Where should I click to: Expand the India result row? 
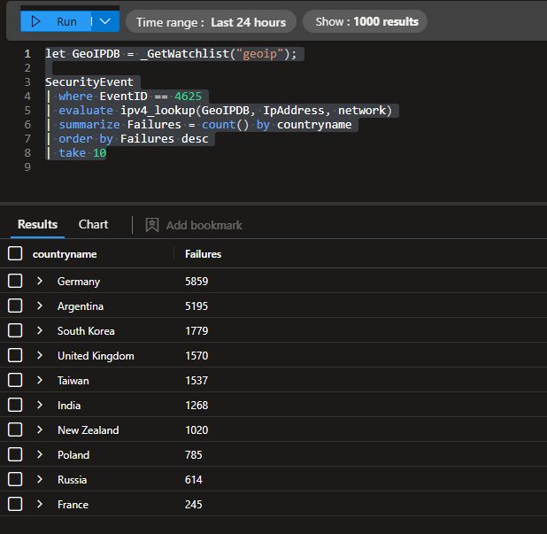[40, 406]
